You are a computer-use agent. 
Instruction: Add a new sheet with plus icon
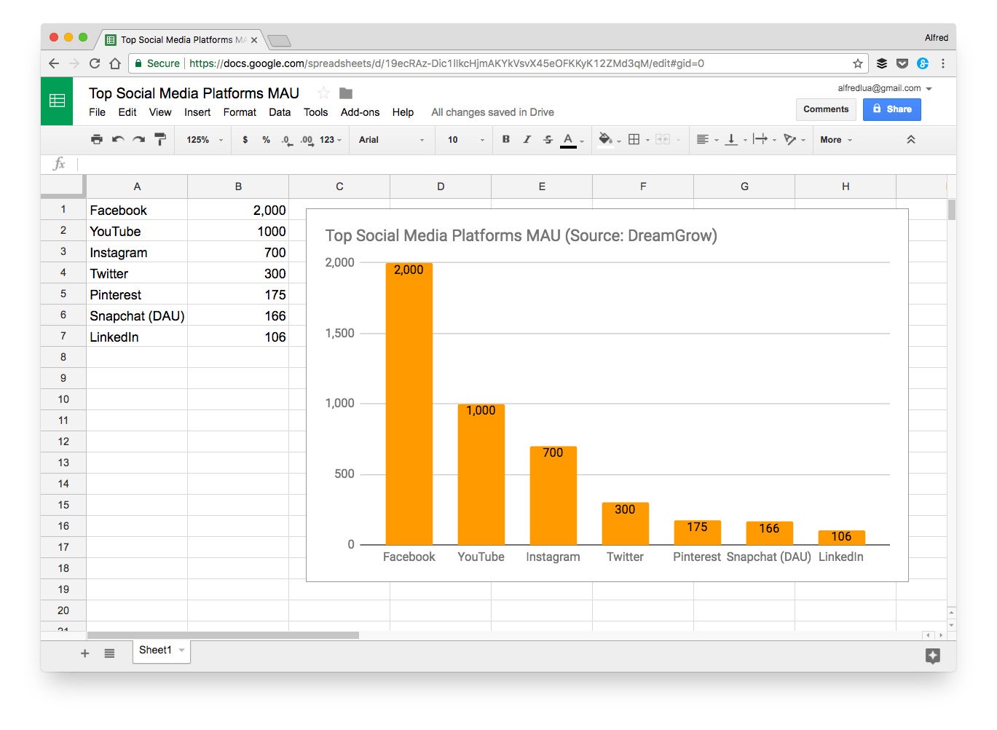[85, 654]
